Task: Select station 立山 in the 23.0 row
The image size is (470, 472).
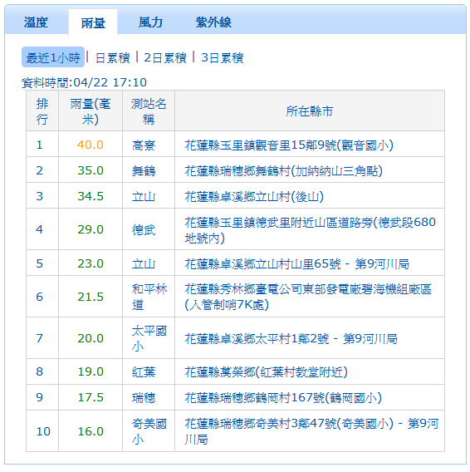Action: pos(144,264)
